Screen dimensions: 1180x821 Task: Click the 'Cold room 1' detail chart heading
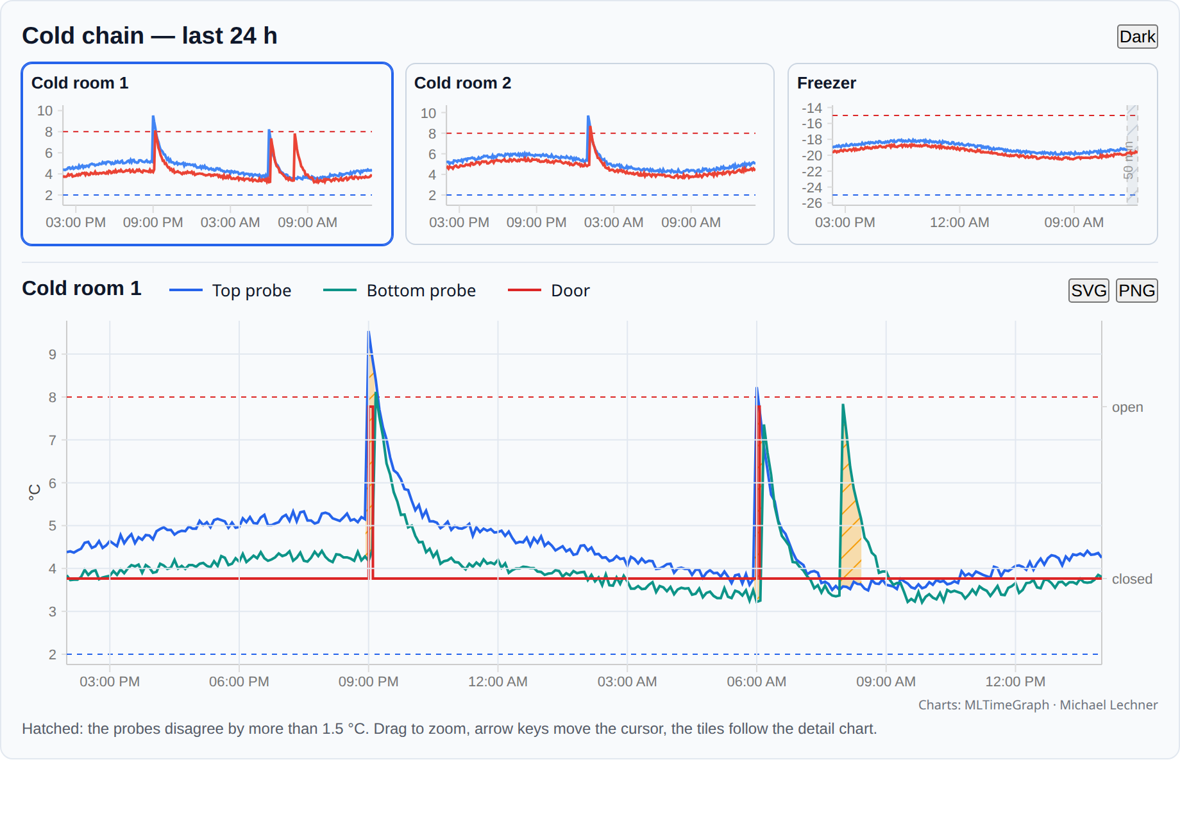[x=81, y=289]
